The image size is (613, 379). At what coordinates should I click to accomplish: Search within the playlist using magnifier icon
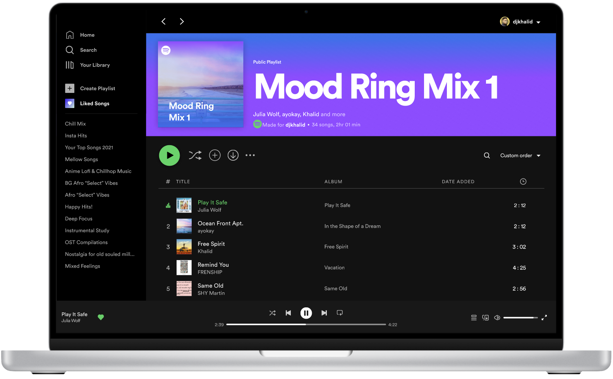[487, 155]
